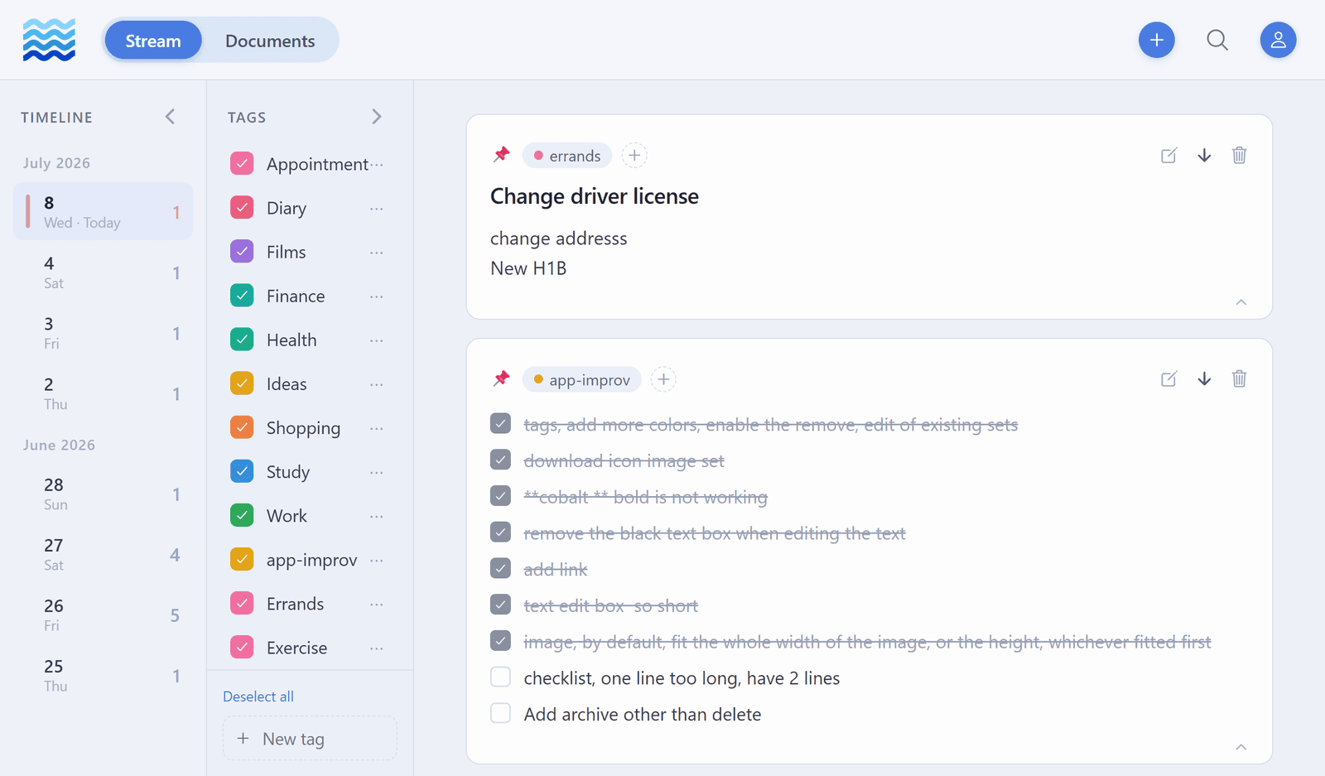Select July 8 Wed Today entry
Viewport: 1325px width, 776px height.
point(103,211)
